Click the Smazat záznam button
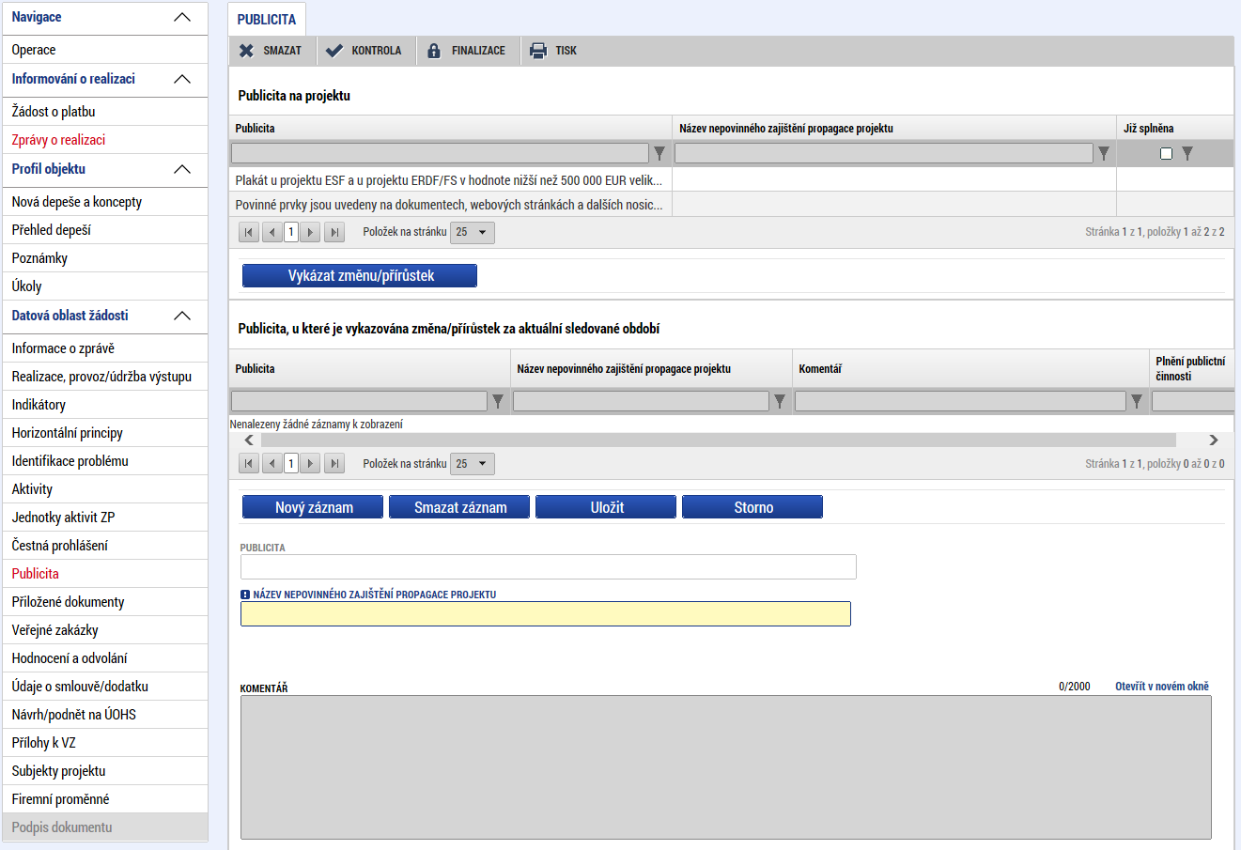The image size is (1241, 850). [x=459, y=507]
